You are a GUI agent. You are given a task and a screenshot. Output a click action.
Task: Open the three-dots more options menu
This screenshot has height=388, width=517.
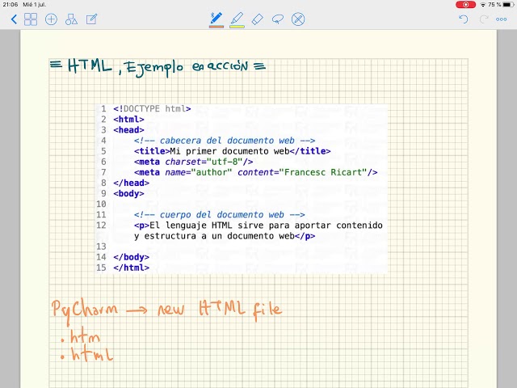[x=501, y=19]
